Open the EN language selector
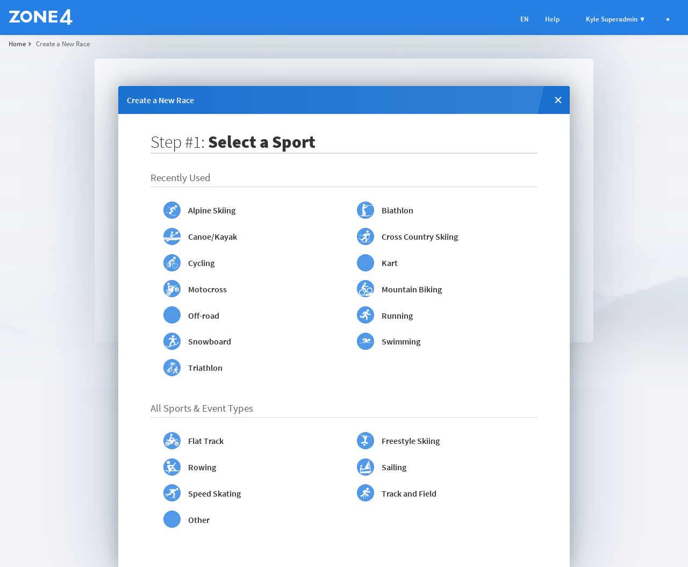688x567 pixels. [x=524, y=19]
